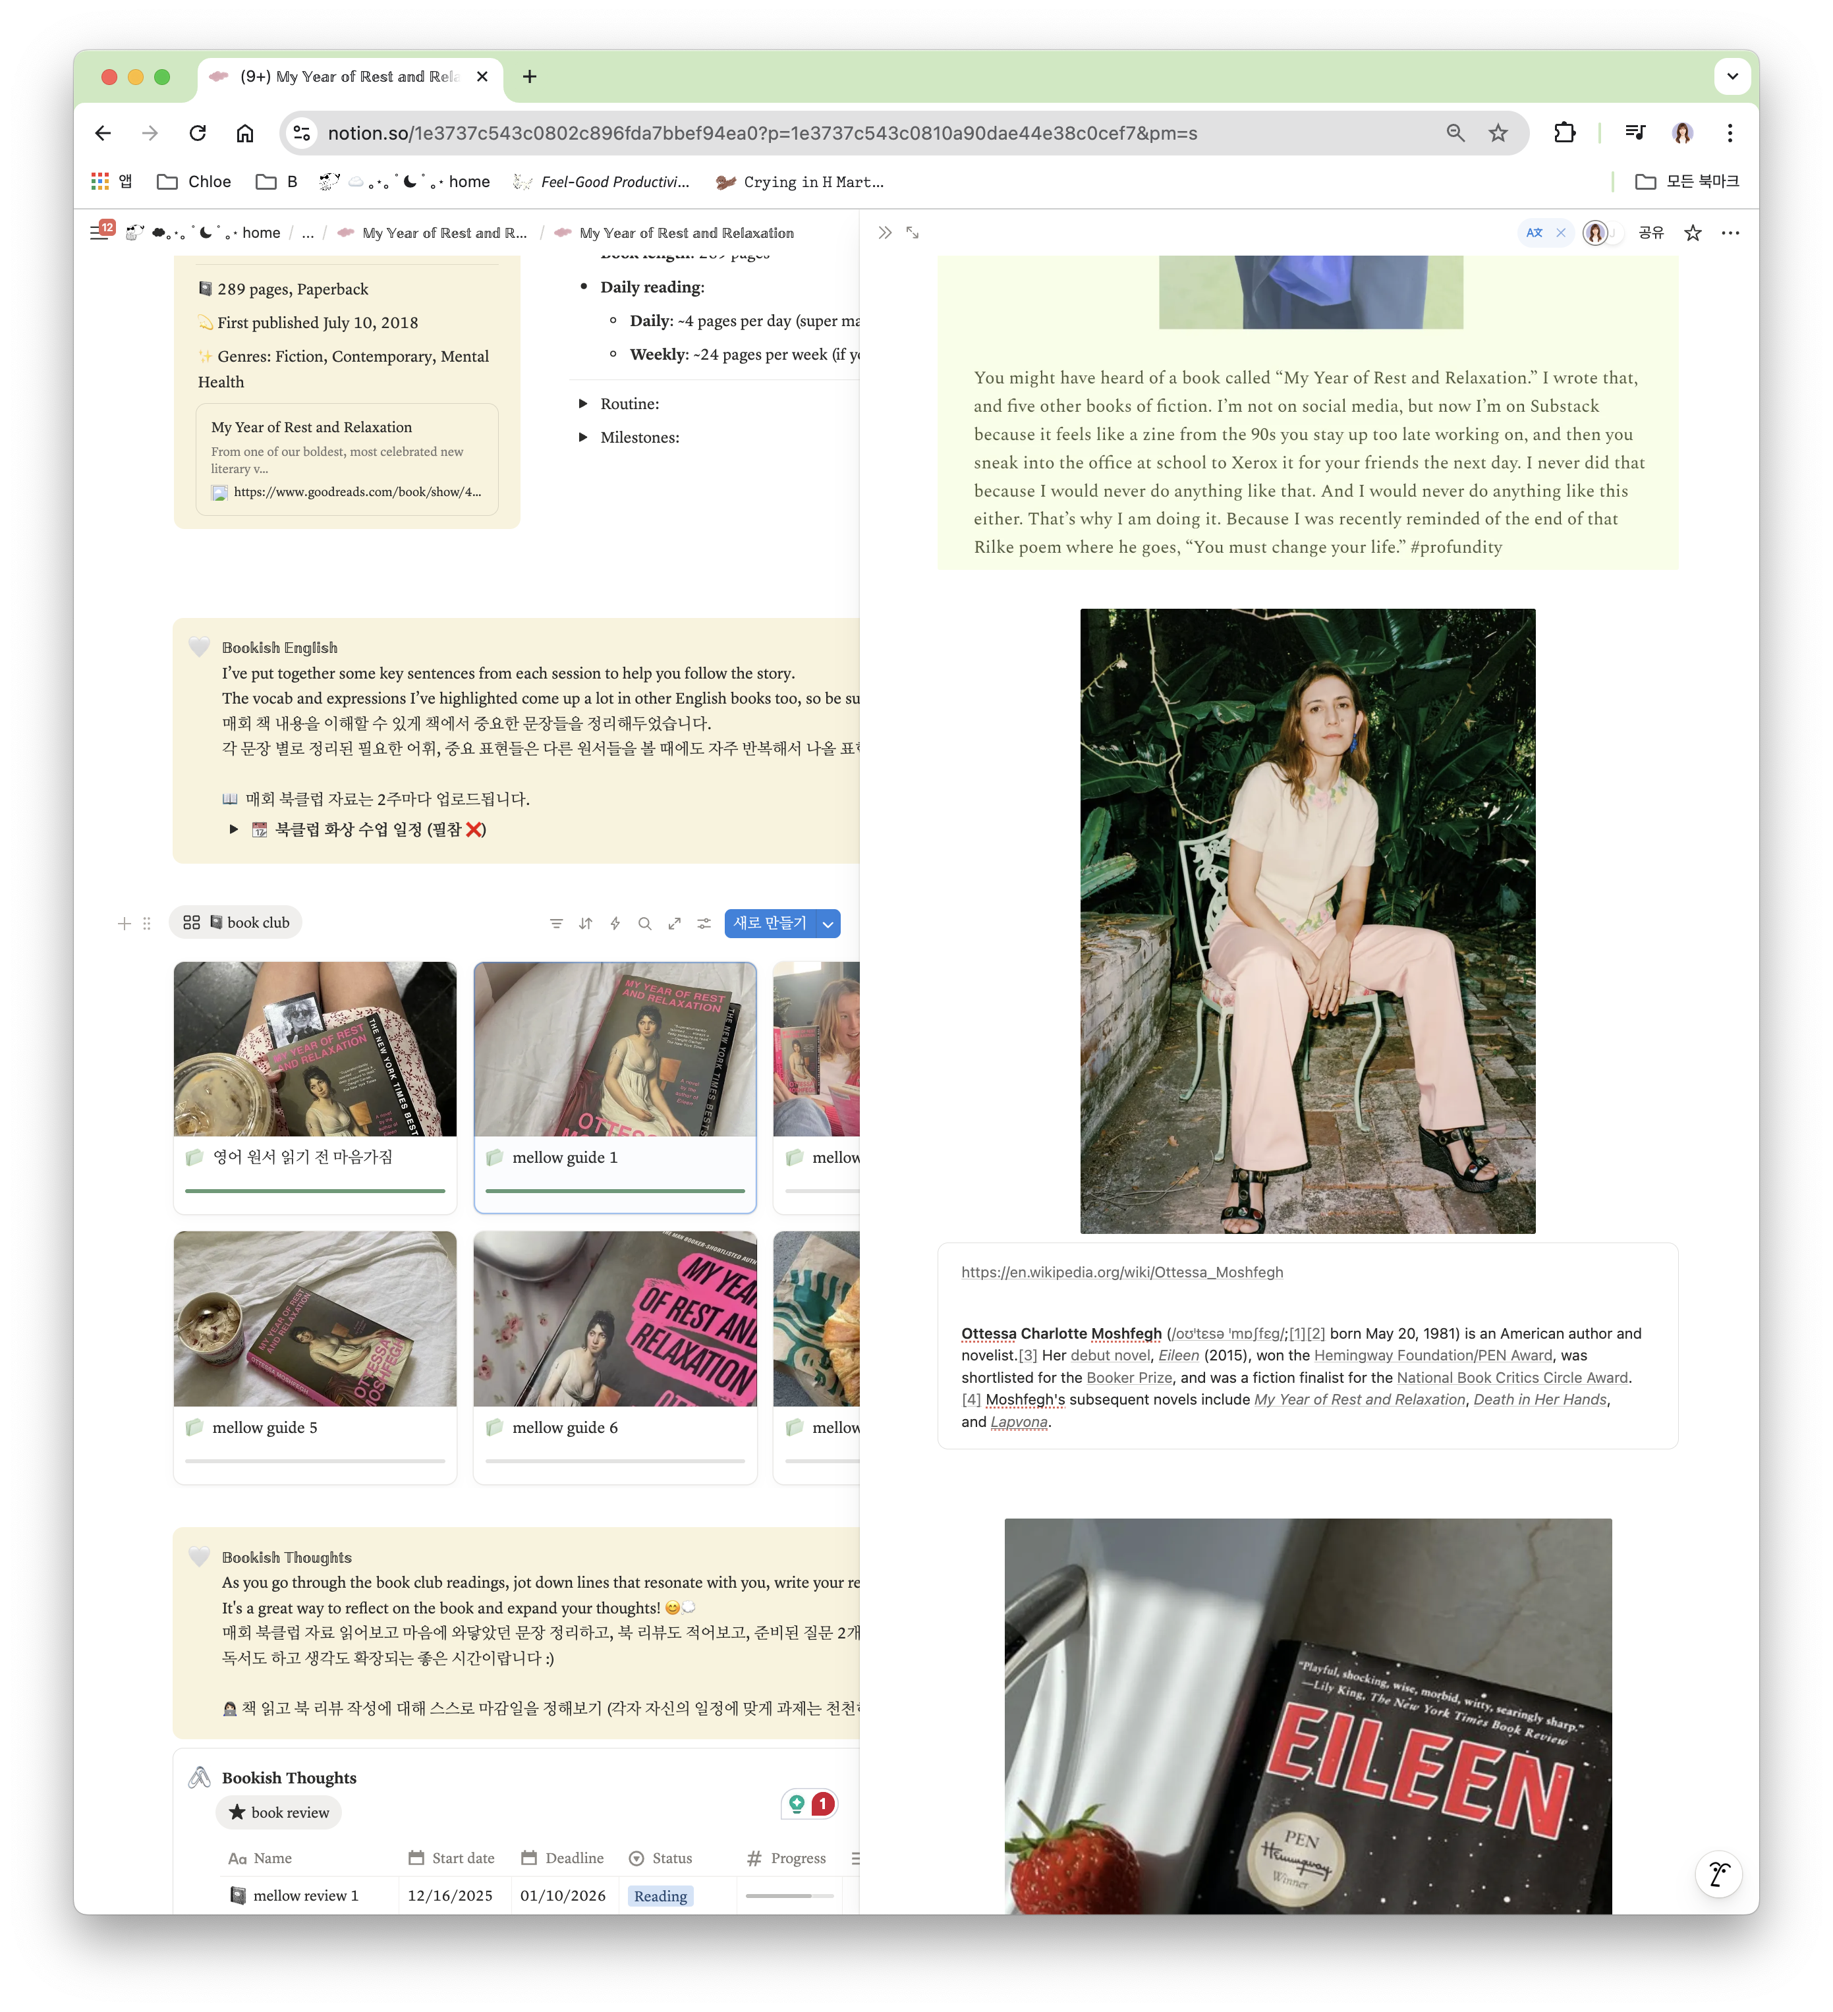The image size is (1833, 2012).
Task: Click the filter icon in database toolbar
Action: tap(556, 923)
